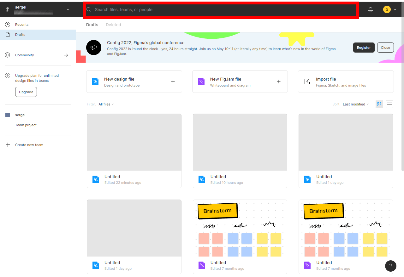
Task: Switch to grid view
Action: click(379, 104)
